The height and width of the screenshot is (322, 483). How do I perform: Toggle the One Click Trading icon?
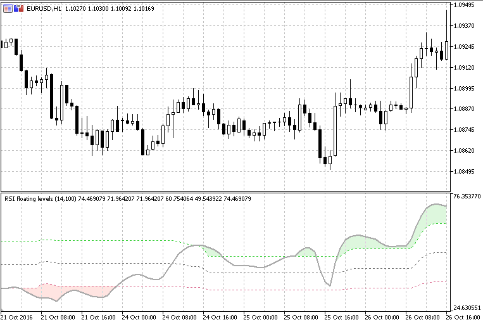pyautogui.click(x=19, y=9)
